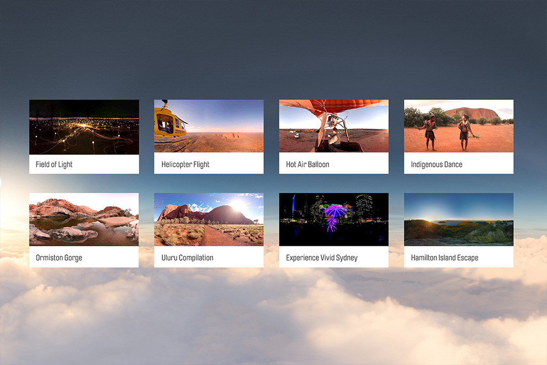
Task: Click the 'Hot Air Balloon' title text
Action: pyautogui.click(x=308, y=165)
